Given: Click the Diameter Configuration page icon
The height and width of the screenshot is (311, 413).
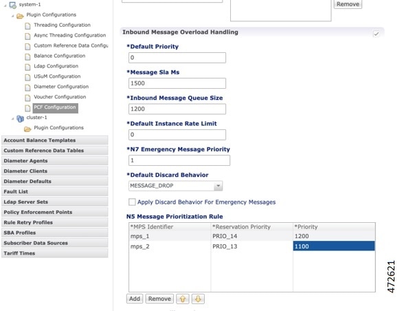Looking at the screenshot, I should pyautogui.click(x=28, y=87).
